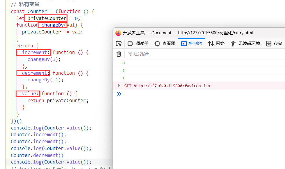Click the changeBy(1) call in code

(x=44, y=59)
